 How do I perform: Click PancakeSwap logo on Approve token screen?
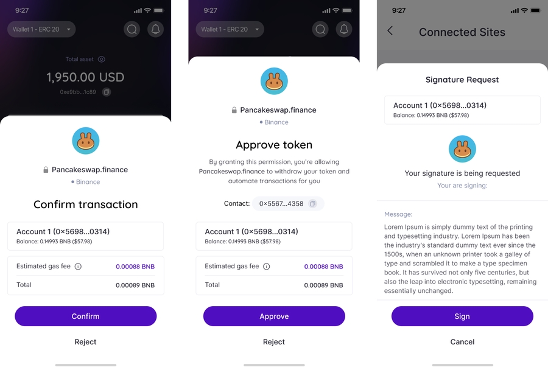coord(274,81)
